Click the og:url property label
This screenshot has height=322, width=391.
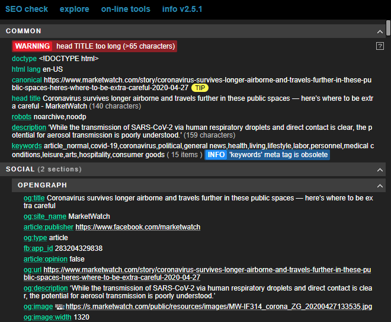(33, 270)
